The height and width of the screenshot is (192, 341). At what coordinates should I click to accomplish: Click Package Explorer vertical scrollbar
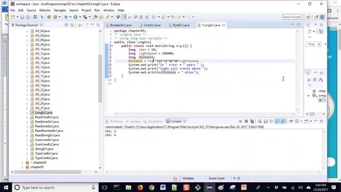tap(100, 78)
